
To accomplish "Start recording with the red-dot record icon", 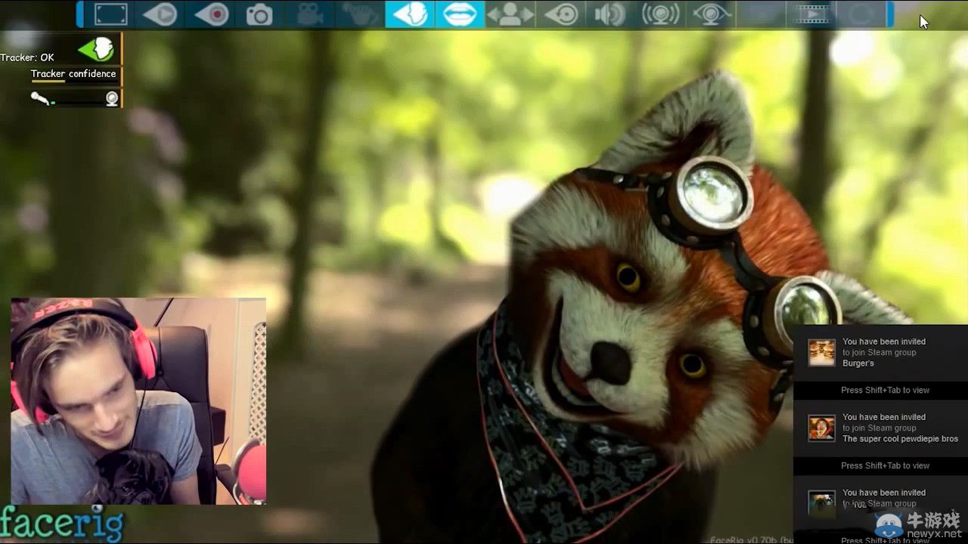I will pos(212,14).
